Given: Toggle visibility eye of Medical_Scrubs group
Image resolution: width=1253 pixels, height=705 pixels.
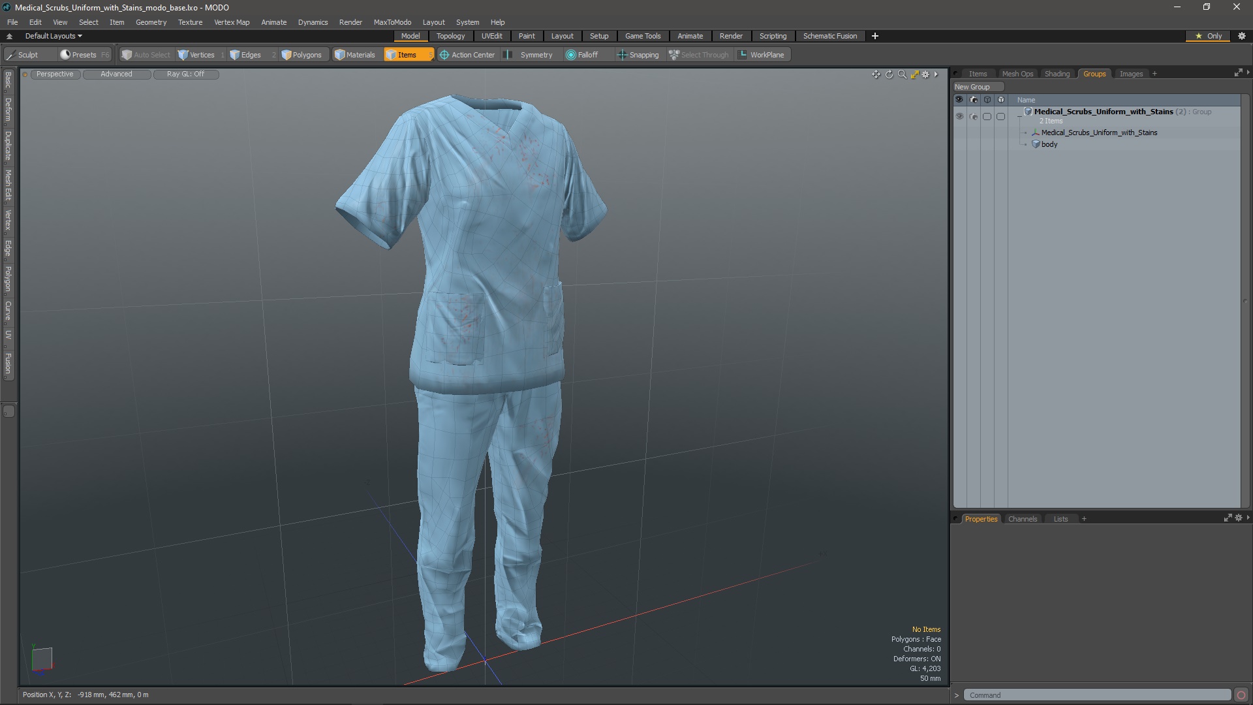Looking at the screenshot, I should [x=959, y=116].
